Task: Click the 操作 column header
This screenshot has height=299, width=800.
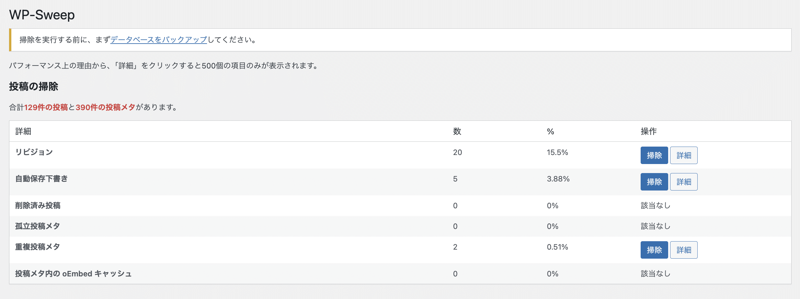Action: [x=648, y=131]
